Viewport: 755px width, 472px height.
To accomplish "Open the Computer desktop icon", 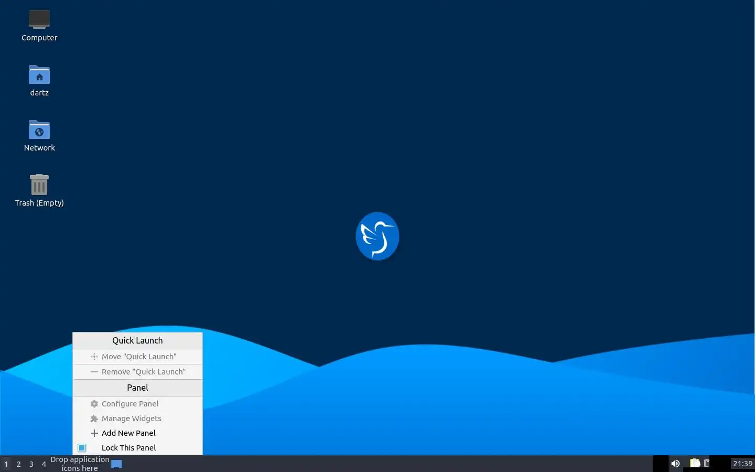I will pyautogui.click(x=39, y=25).
